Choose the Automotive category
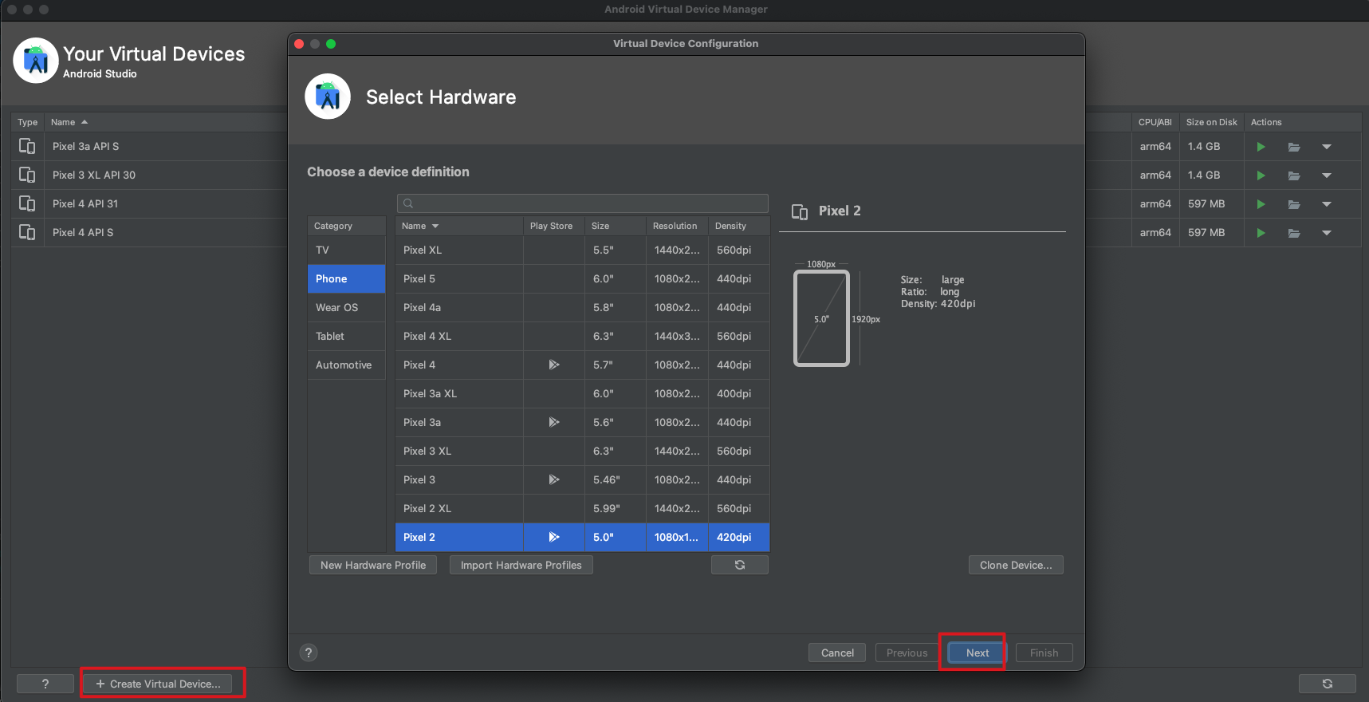This screenshot has width=1369, height=702. [x=344, y=365]
